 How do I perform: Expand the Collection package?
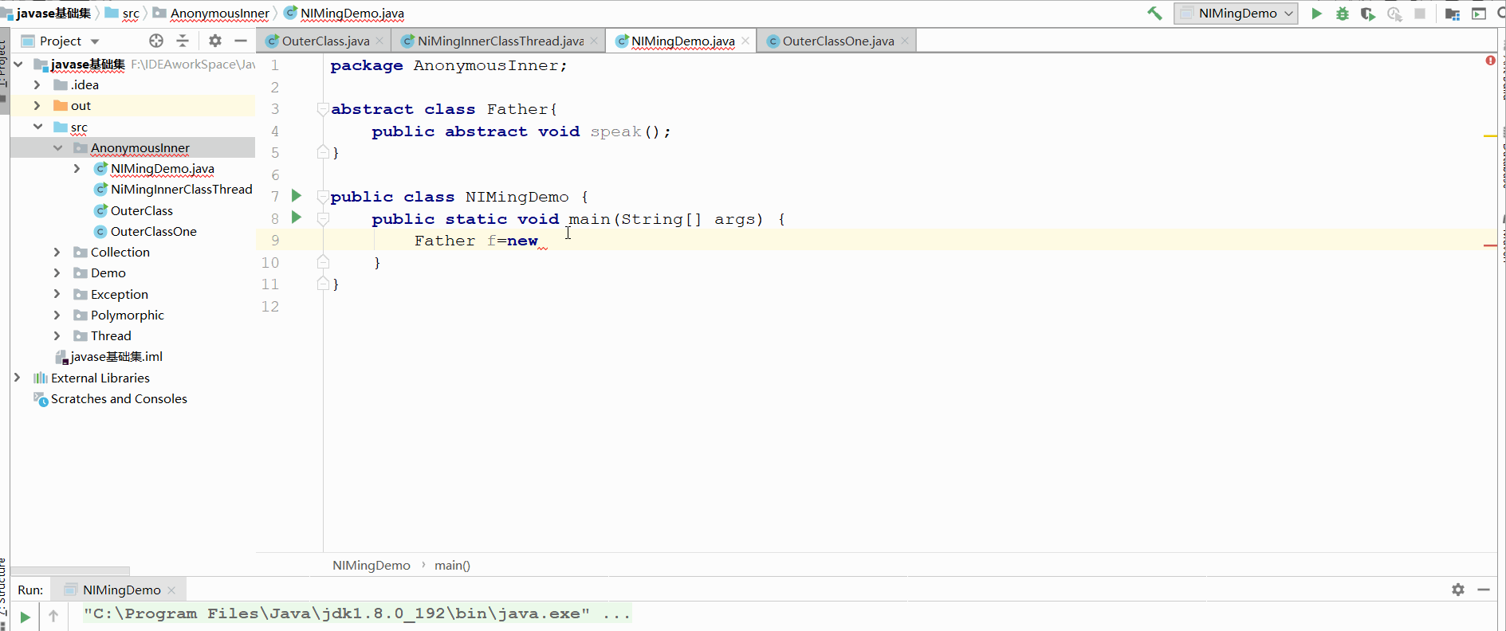pos(57,252)
